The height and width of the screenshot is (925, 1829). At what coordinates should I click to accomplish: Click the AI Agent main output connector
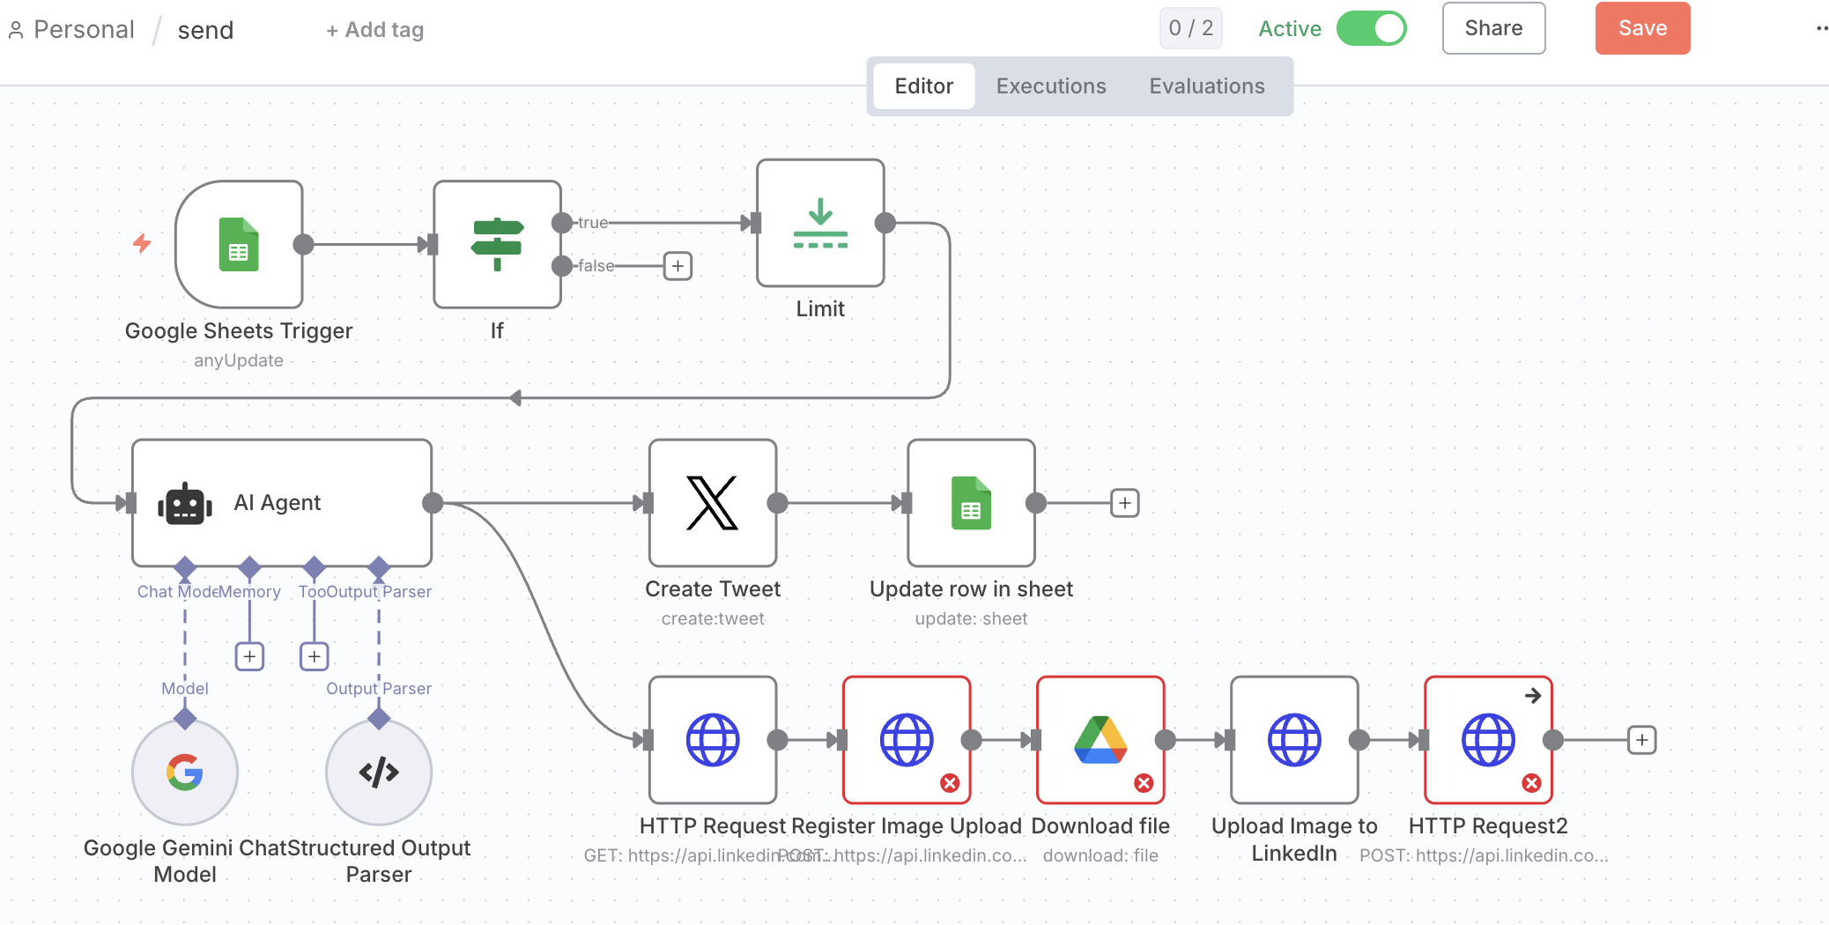433,503
